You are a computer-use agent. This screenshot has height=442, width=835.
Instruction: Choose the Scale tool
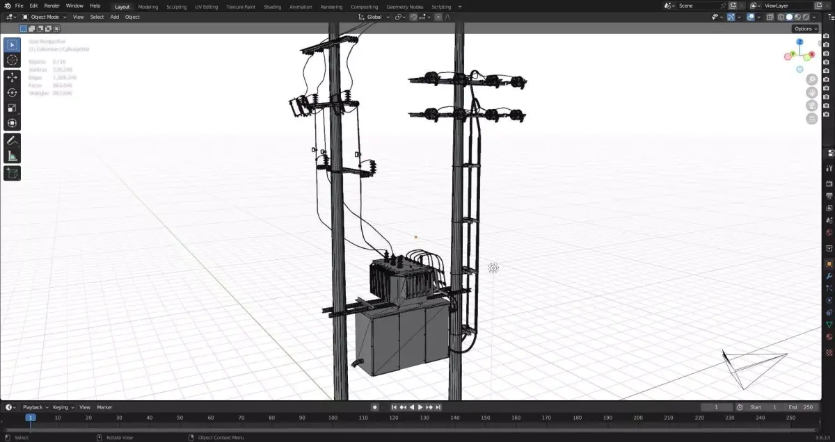coord(12,108)
